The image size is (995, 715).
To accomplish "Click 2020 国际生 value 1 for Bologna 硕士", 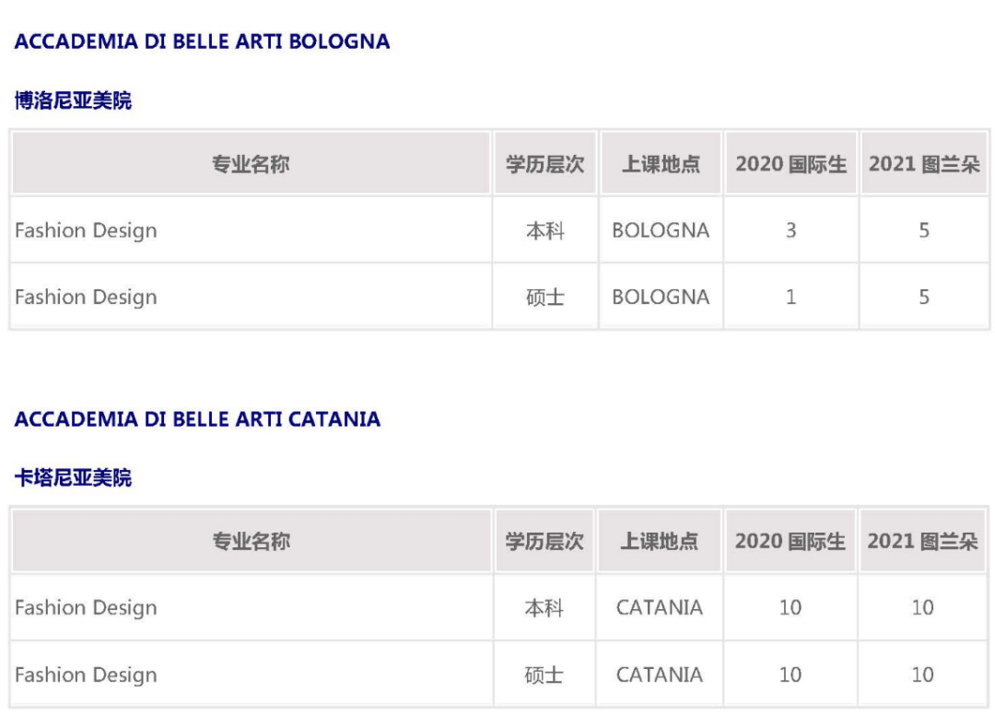I will coord(790,297).
